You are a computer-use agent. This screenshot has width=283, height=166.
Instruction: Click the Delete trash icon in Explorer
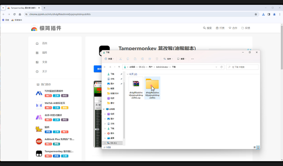click(x=157, y=59)
